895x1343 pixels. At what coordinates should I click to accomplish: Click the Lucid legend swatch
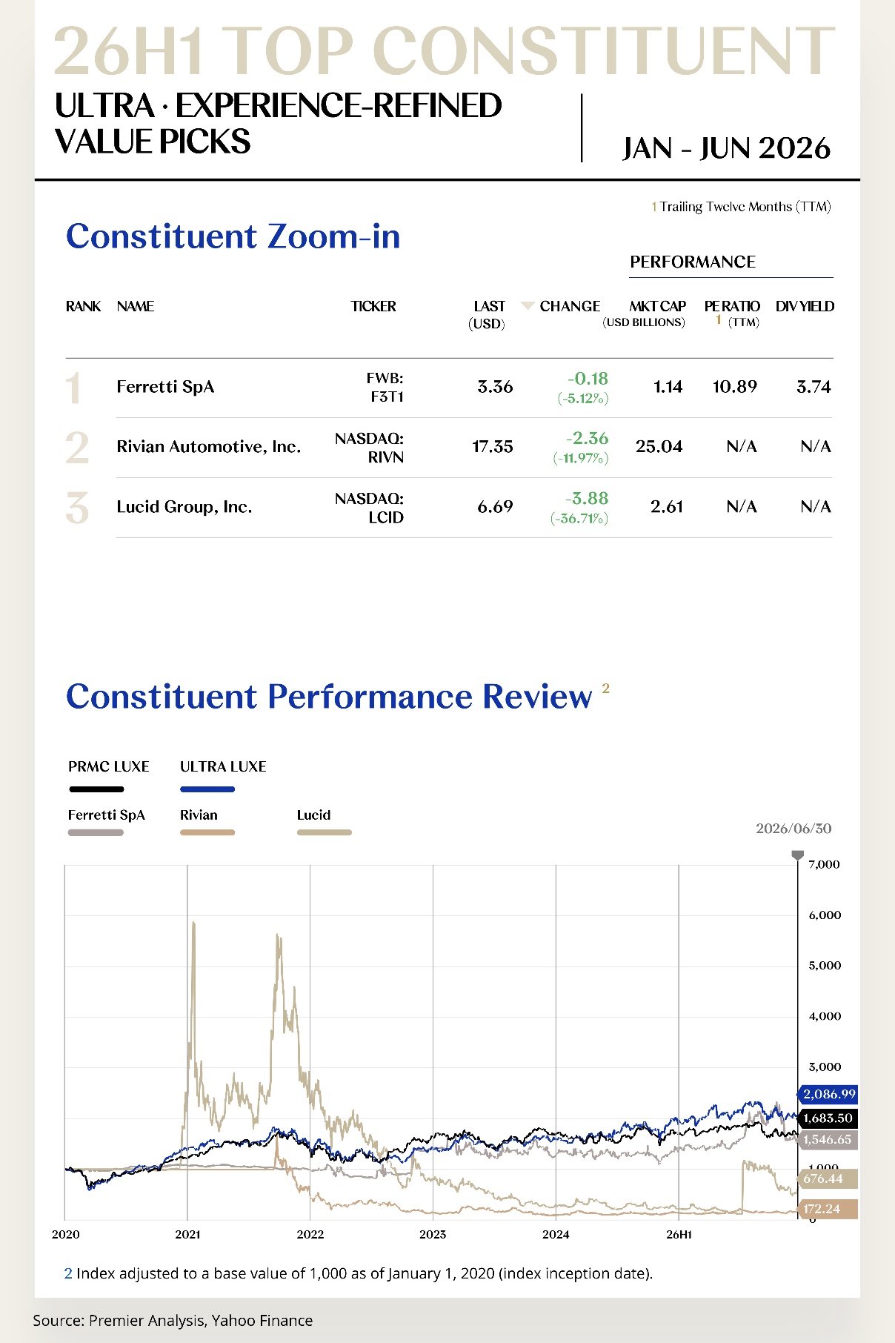pyautogui.click(x=324, y=832)
